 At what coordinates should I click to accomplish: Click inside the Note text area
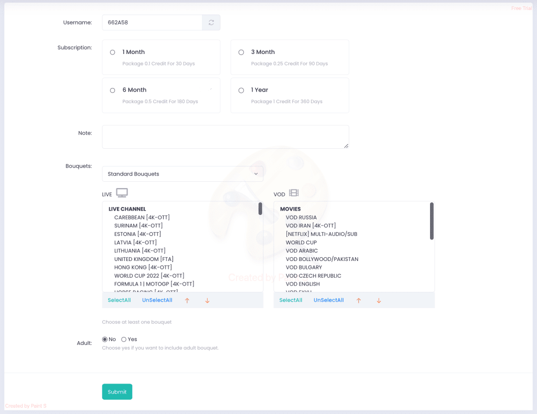coord(225,137)
